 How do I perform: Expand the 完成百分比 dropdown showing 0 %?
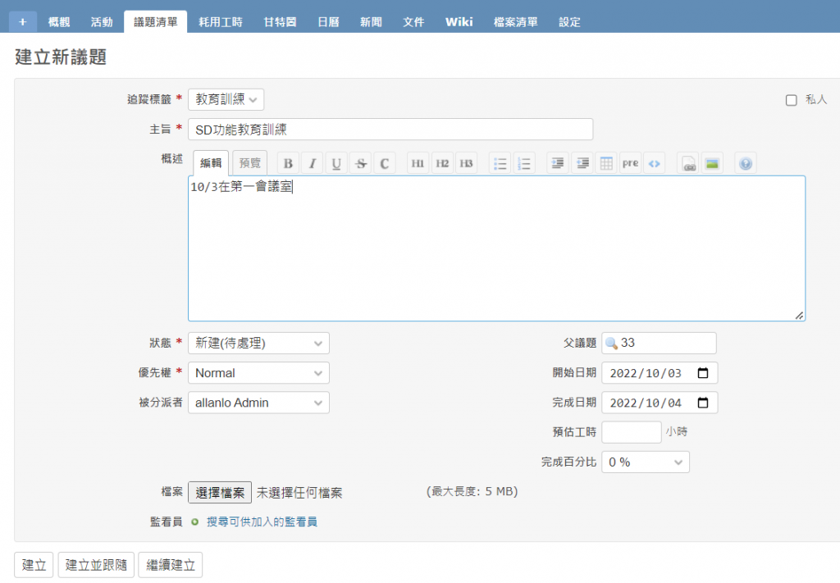(646, 462)
